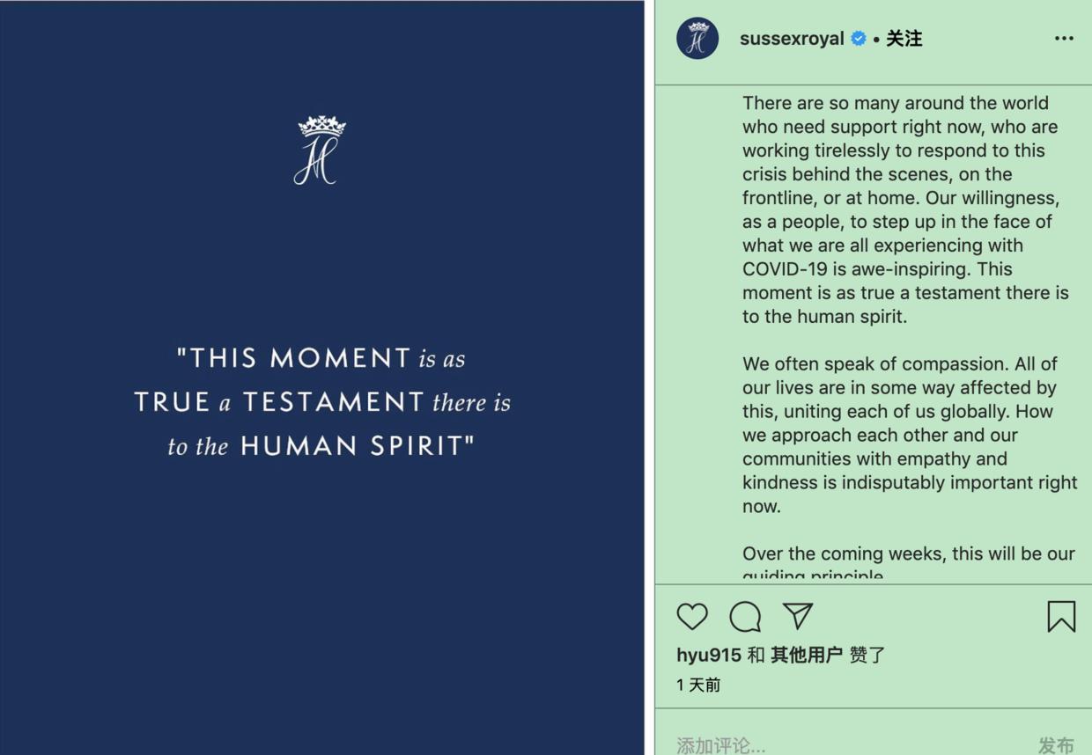Click the crown monogram logo in the image

click(321, 150)
